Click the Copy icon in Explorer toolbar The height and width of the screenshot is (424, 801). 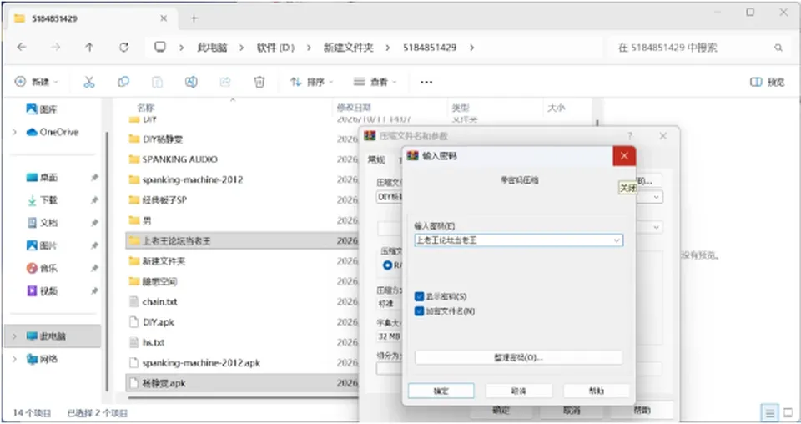coord(123,82)
